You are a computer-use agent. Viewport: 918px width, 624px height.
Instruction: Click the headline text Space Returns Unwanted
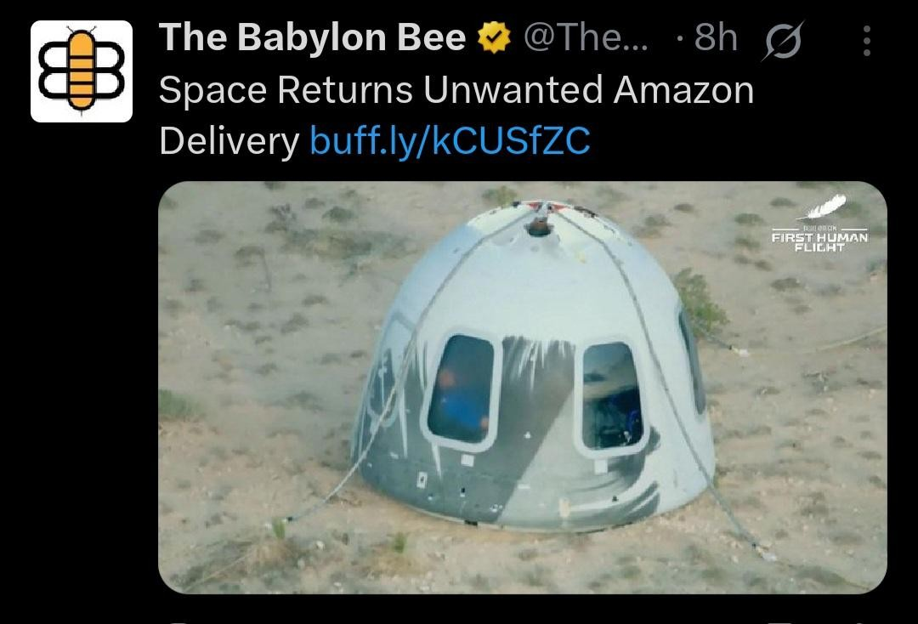pos(382,90)
